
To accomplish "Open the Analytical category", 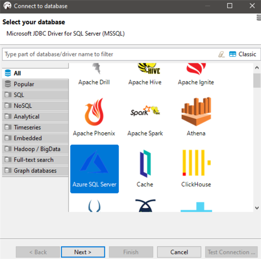I will point(35,117).
